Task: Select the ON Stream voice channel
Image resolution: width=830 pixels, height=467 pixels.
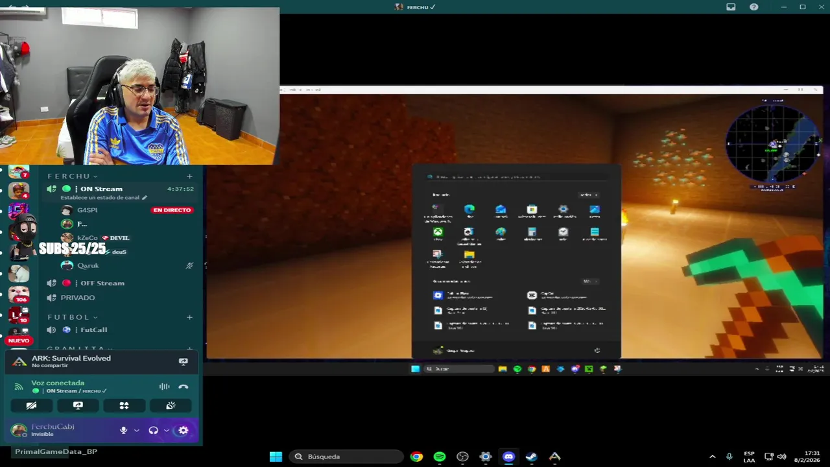Action: click(120, 189)
